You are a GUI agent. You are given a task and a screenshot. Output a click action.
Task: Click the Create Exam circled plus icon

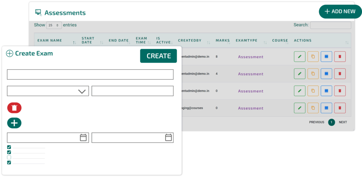click(10, 53)
